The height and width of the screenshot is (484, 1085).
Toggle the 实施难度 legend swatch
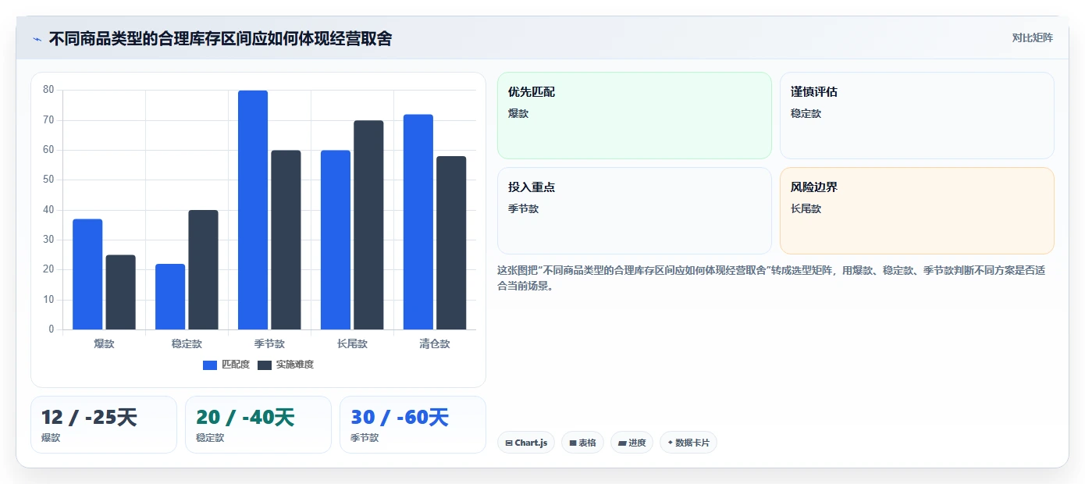tap(265, 365)
